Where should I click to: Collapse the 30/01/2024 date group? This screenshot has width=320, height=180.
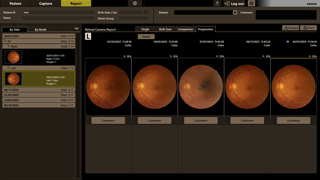72,36
